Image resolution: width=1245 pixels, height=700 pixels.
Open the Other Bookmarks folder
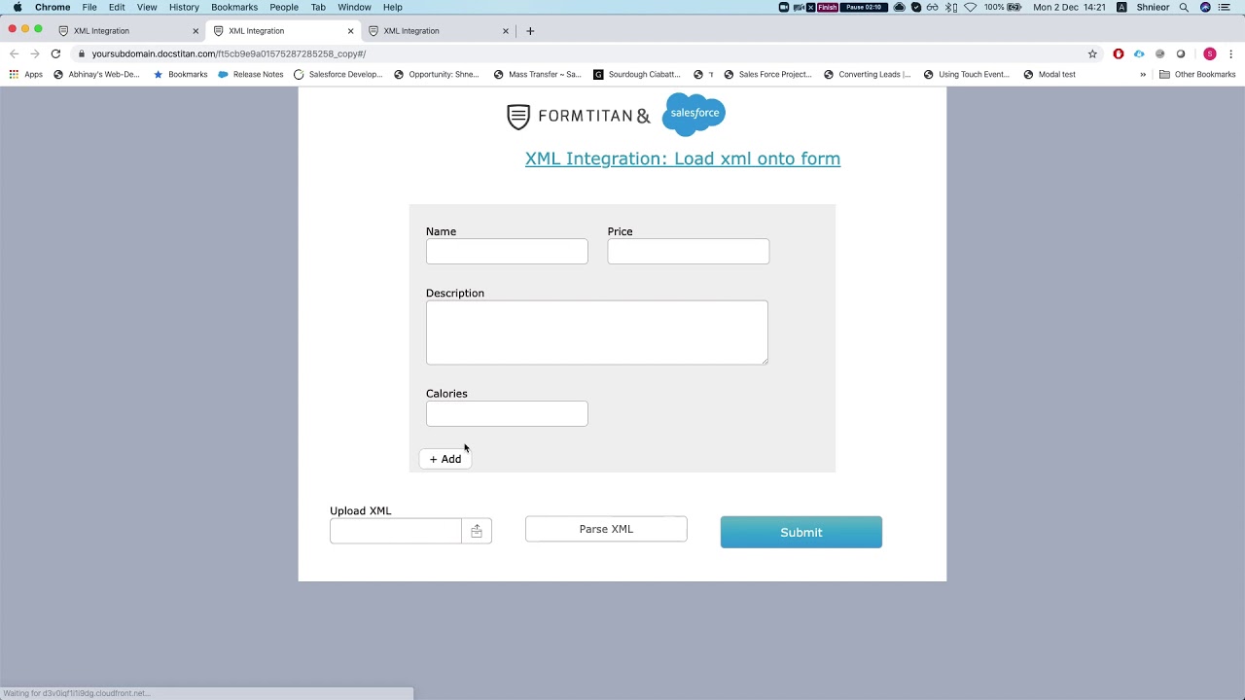click(x=1197, y=74)
